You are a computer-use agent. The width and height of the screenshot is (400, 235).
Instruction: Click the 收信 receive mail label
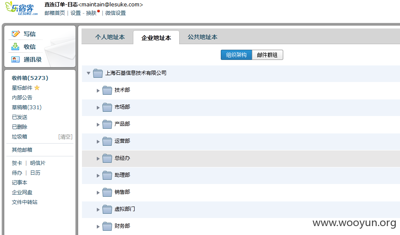tap(30, 47)
